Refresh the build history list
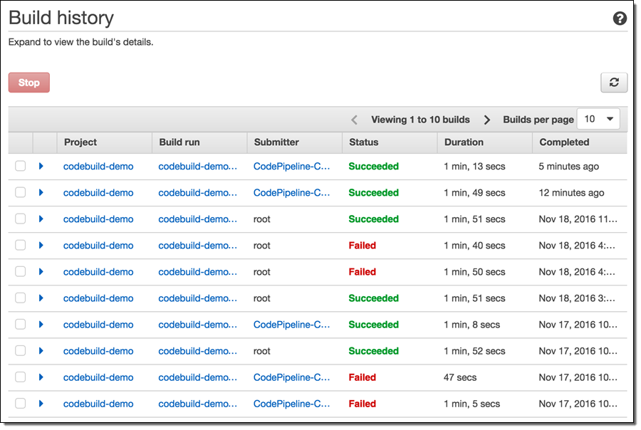Viewport: 641px width, 430px height. 614,82
